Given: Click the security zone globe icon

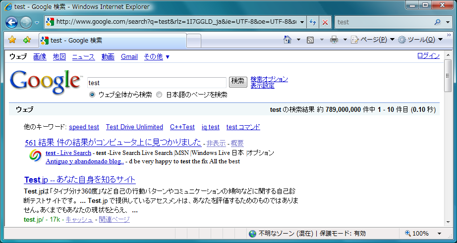Looking at the screenshot, I should click(x=252, y=234).
